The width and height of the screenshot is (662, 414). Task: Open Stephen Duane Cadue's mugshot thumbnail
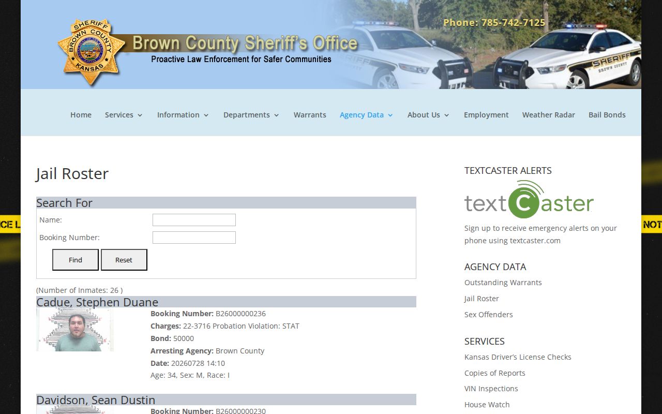coord(75,330)
